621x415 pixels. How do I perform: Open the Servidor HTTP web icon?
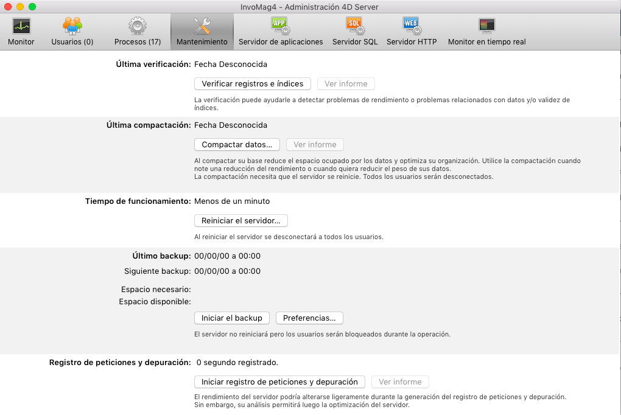coord(412,26)
